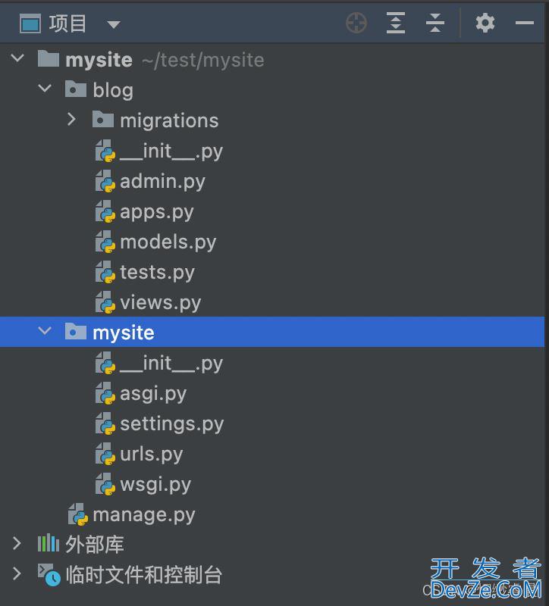Open the project panel gear settings
The image size is (549, 606).
(485, 23)
